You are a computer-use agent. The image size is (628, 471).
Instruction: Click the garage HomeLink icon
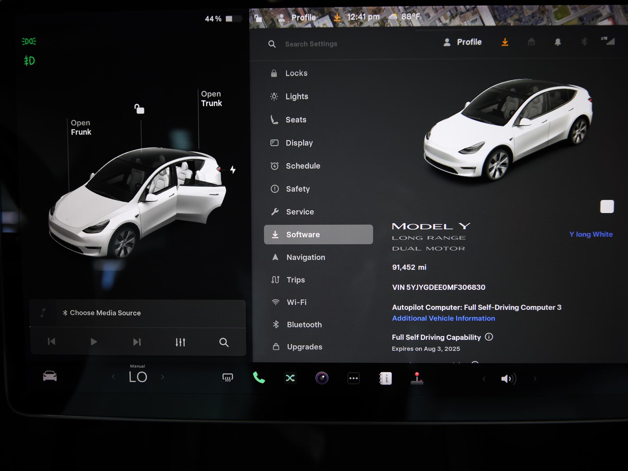[x=532, y=42]
